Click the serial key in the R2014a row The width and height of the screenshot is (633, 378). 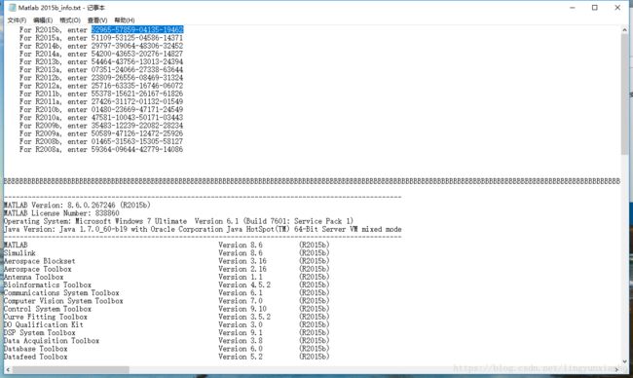137,54
